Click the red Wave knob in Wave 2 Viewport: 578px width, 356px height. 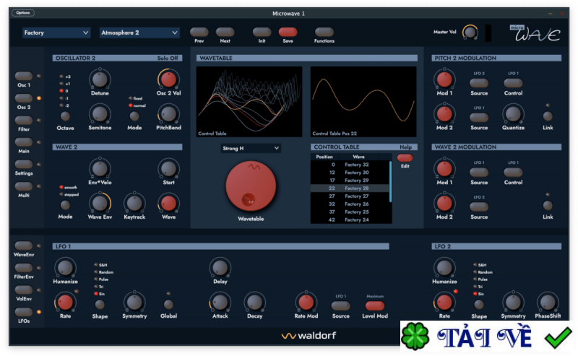click(168, 203)
